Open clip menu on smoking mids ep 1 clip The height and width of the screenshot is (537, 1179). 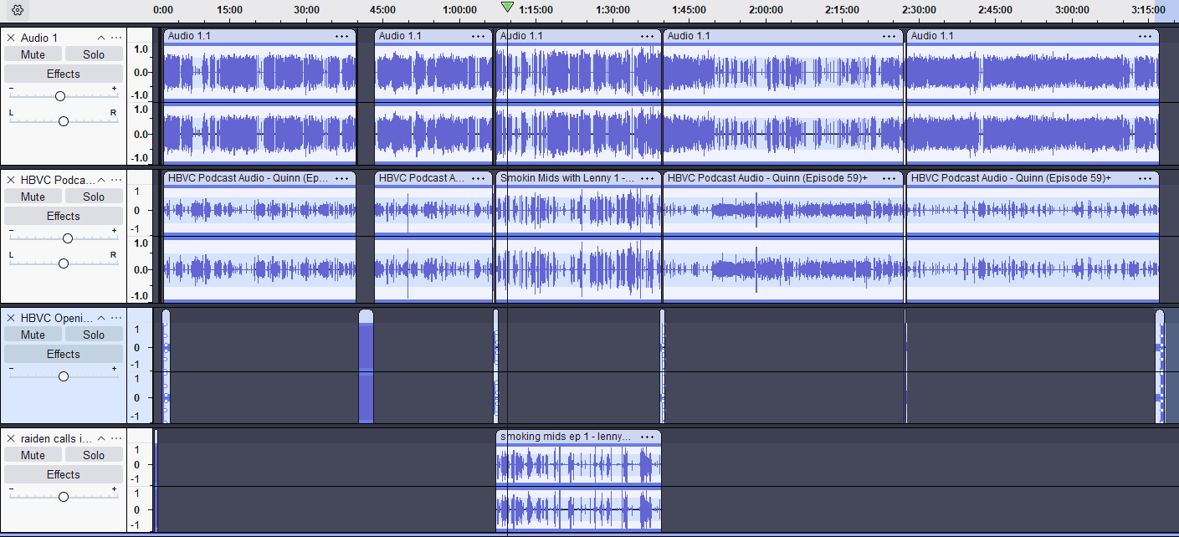click(647, 437)
